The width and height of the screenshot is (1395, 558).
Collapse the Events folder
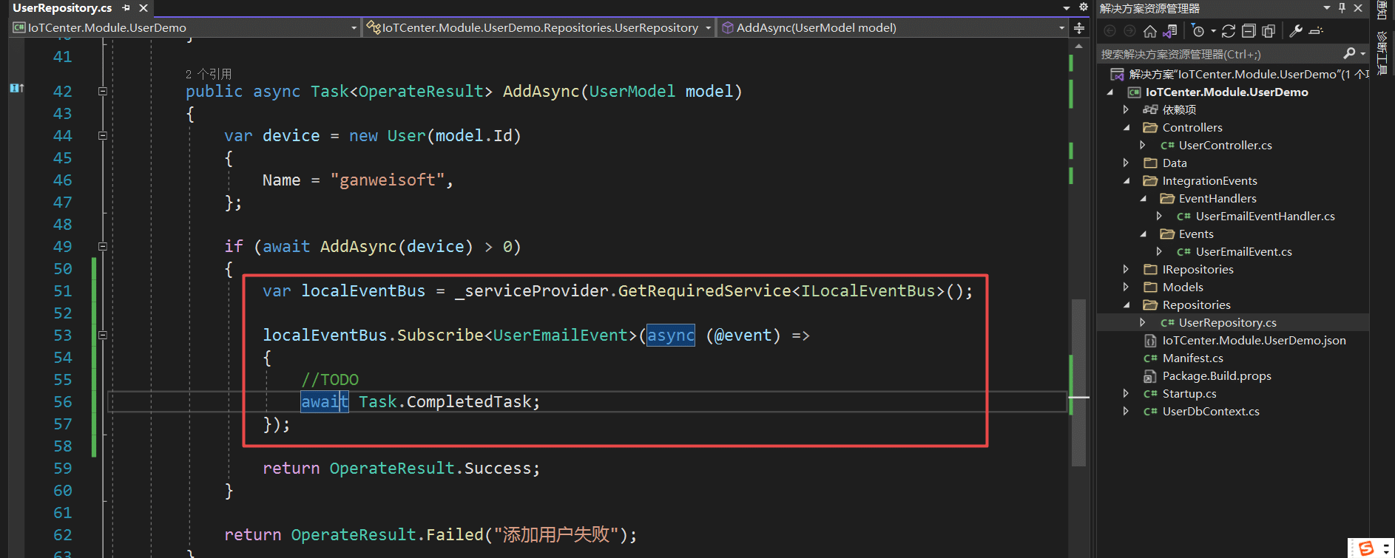[1144, 234]
